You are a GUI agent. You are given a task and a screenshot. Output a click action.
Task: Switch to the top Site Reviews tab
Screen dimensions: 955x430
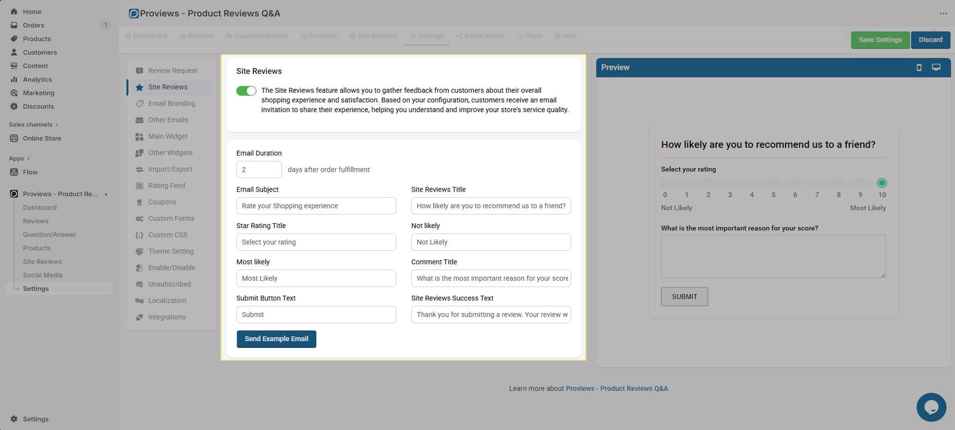373,36
